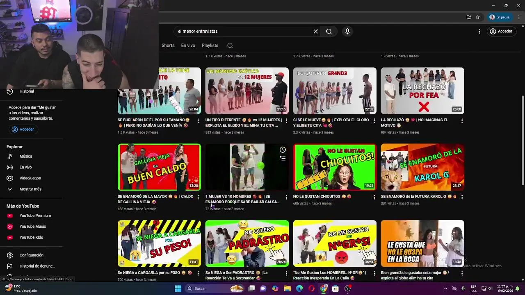525x295 pixels.
Task: Click the Acceder button in the header
Action: pos(501,31)
